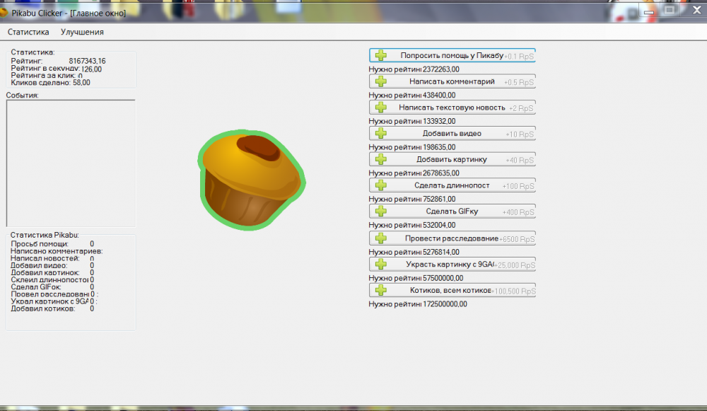
Task: Click the 'Статистика Pikabu' panel heading
Action: 45,235
